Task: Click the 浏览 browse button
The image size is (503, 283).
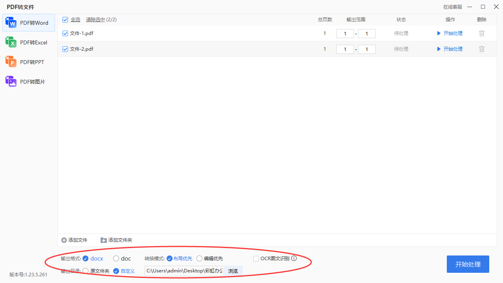Action: coord(233,271)
